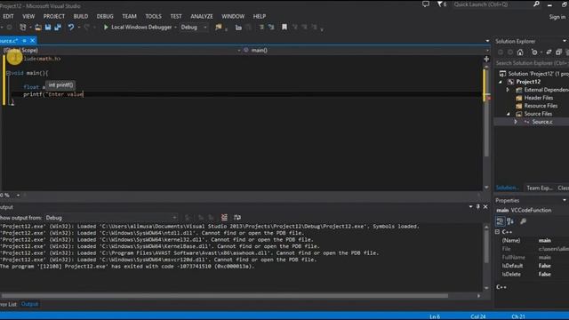Viewport: 569px width, 320px height.
Task: Open the ANALYZE menu
Action: tap(202, 16)
